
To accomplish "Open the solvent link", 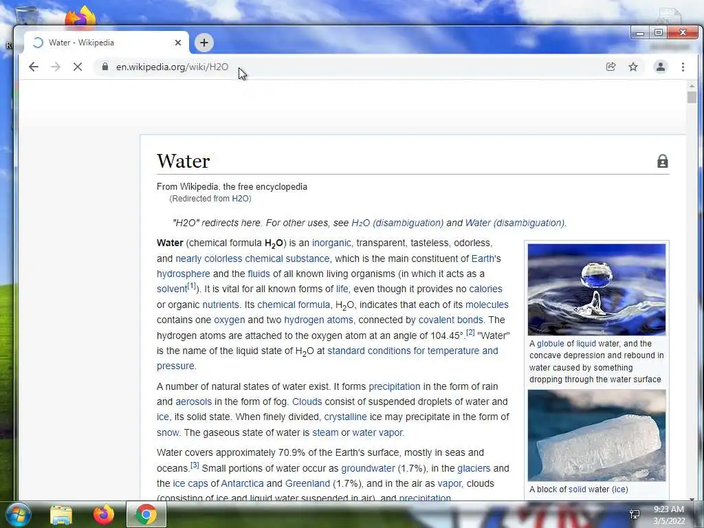I will click(171, 289).
